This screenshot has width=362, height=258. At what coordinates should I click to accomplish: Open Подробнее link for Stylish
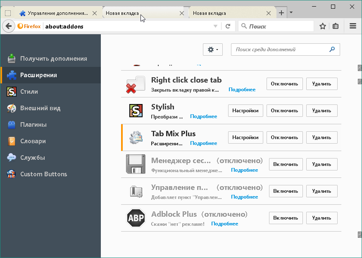204,116
